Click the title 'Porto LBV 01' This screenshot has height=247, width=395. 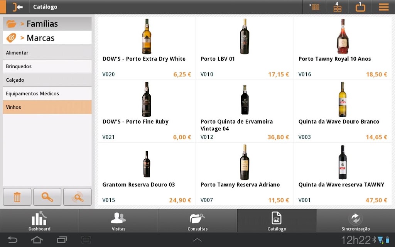(x=218, y=59)
